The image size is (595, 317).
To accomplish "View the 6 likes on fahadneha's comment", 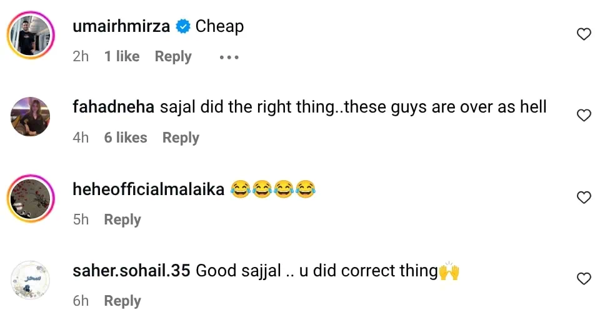I will point(126,138).
